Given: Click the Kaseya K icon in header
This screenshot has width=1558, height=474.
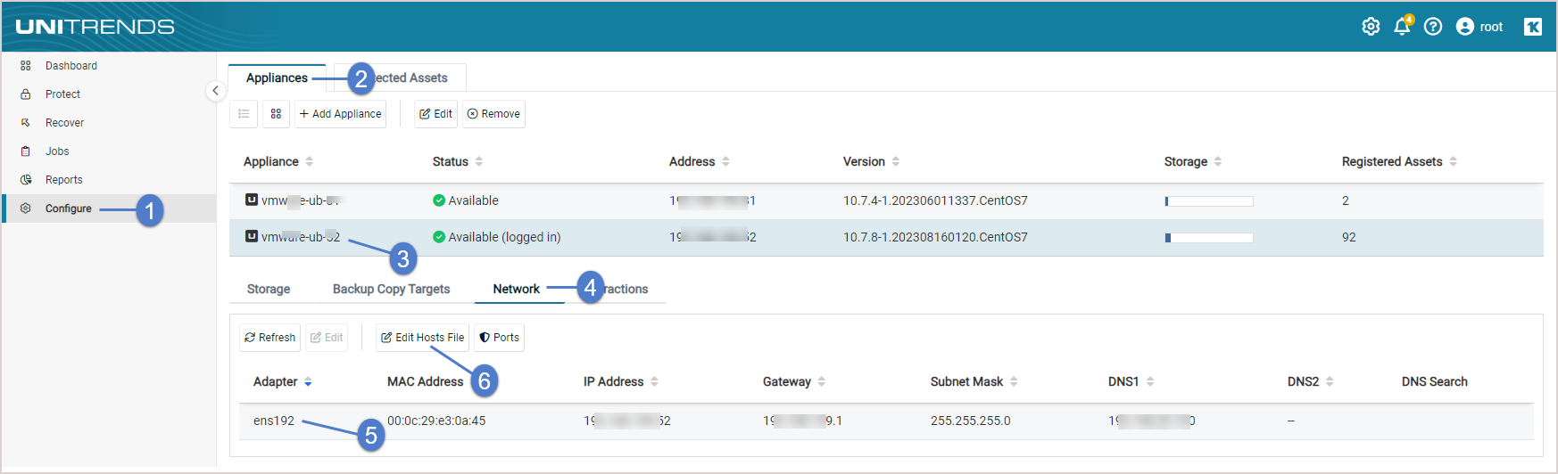Looking at the screenshot, I should click(x=1533, y=27).
